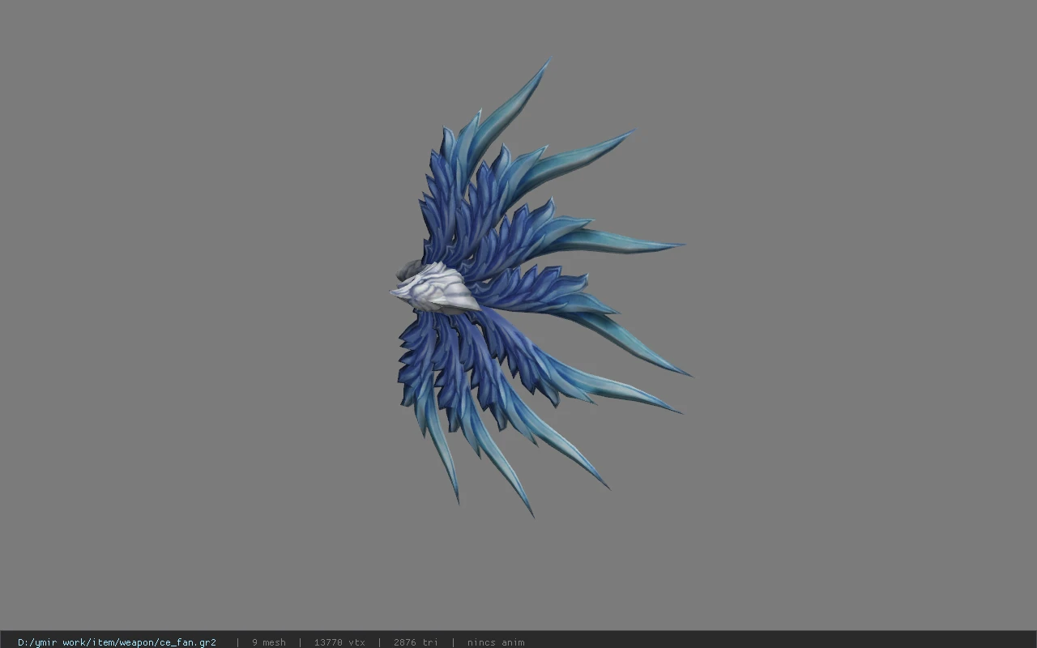Click the dark status bar's empty right area
Screen dimensions: 1037x648
[778, 640]
